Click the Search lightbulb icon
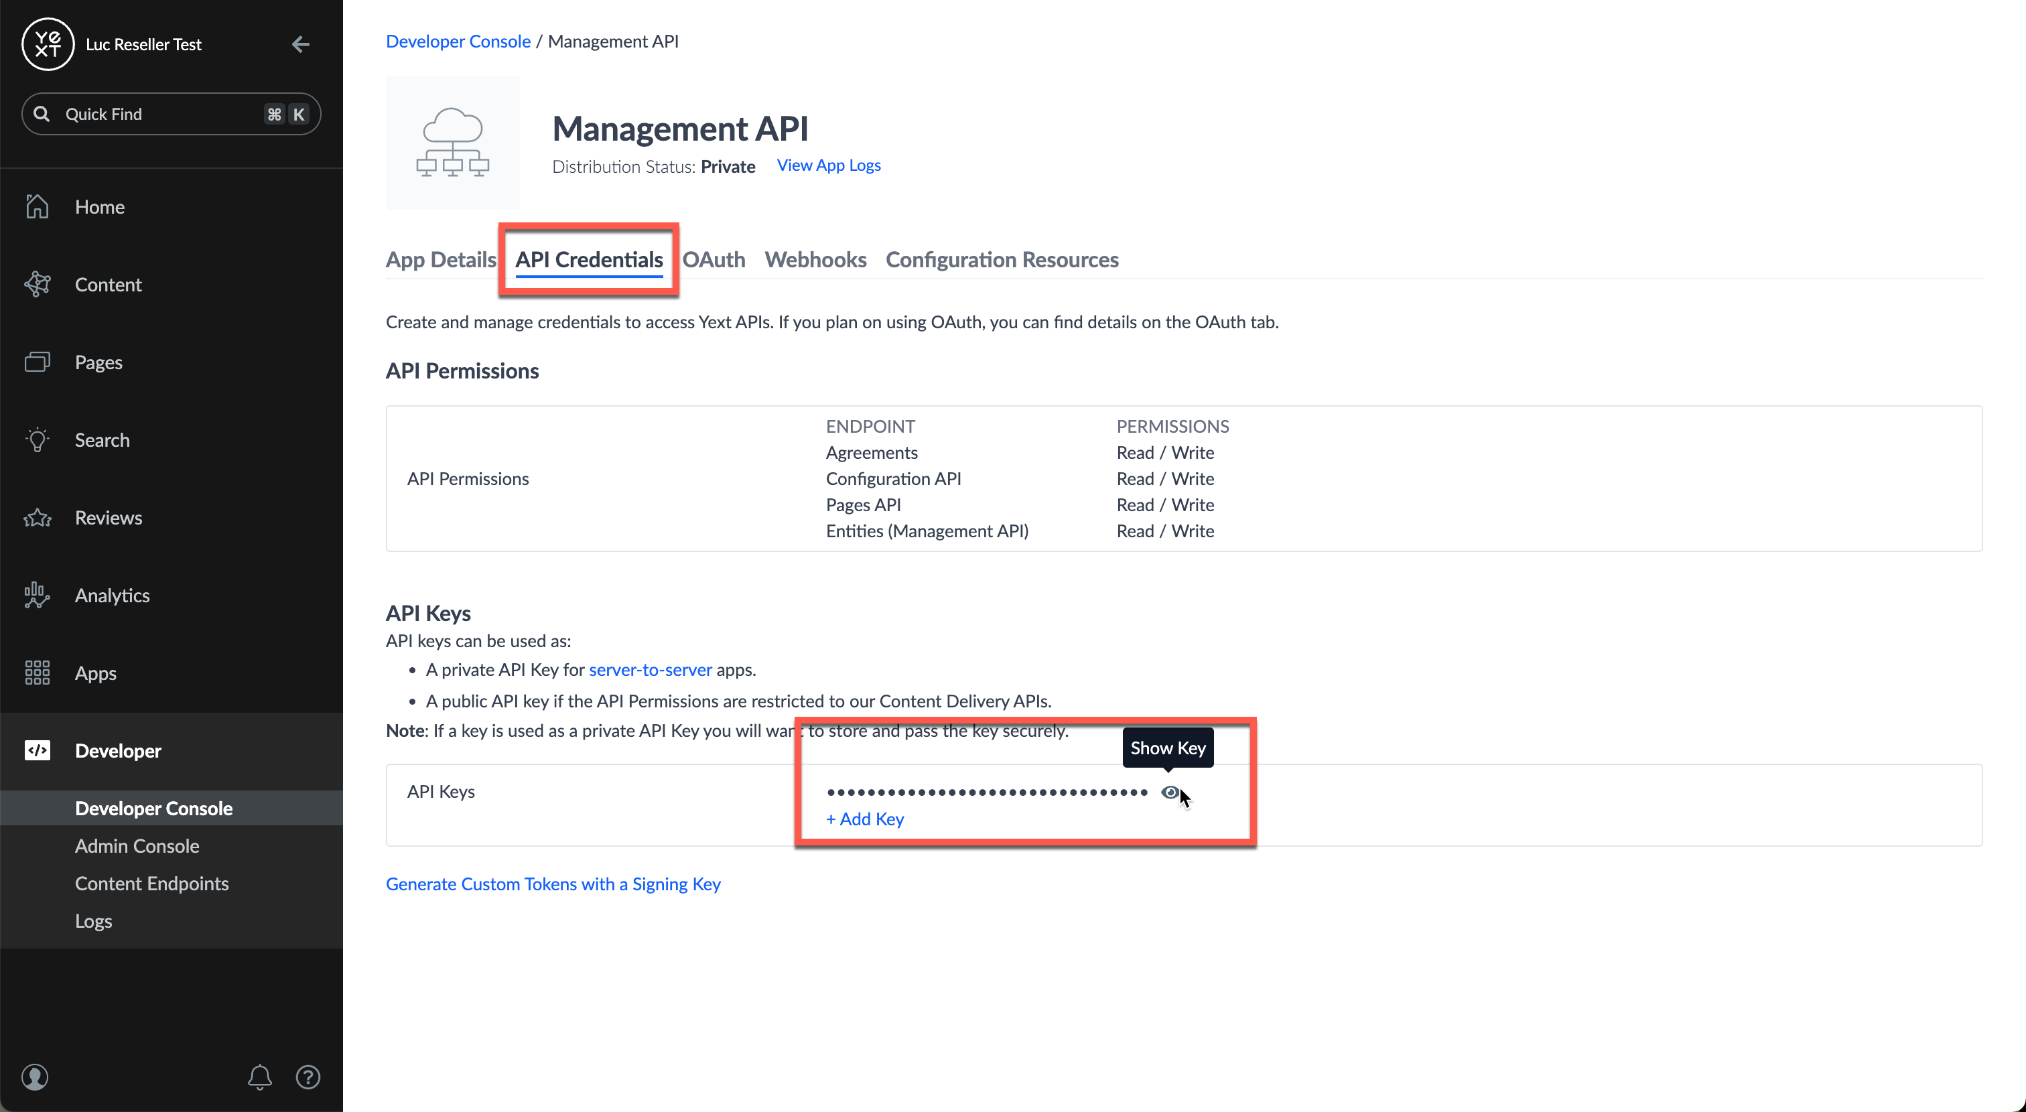The width and height of the screenshot is (2026, 1112). pos(37,439)
